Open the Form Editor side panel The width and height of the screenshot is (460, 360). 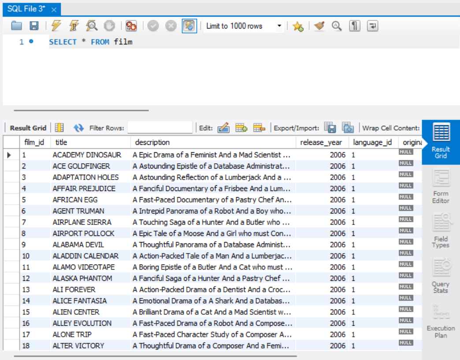(441, 187)
